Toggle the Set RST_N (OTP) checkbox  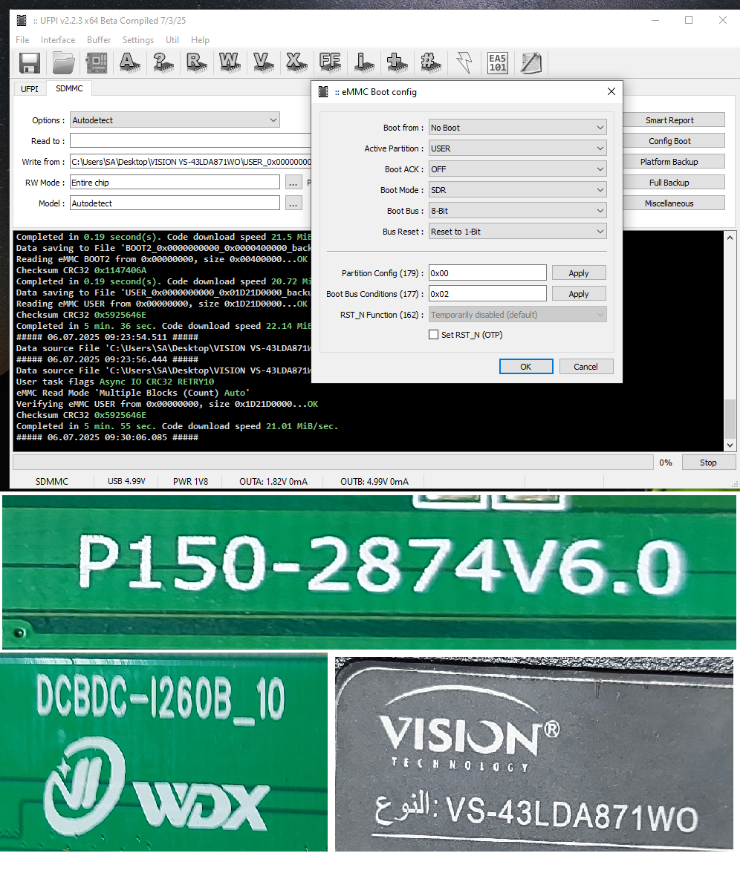pyautogui.click(x=433, y=335)
